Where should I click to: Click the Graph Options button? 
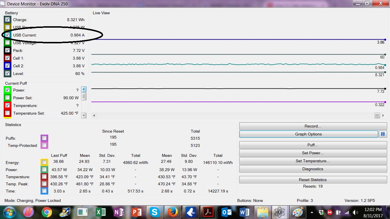[308, 134]
